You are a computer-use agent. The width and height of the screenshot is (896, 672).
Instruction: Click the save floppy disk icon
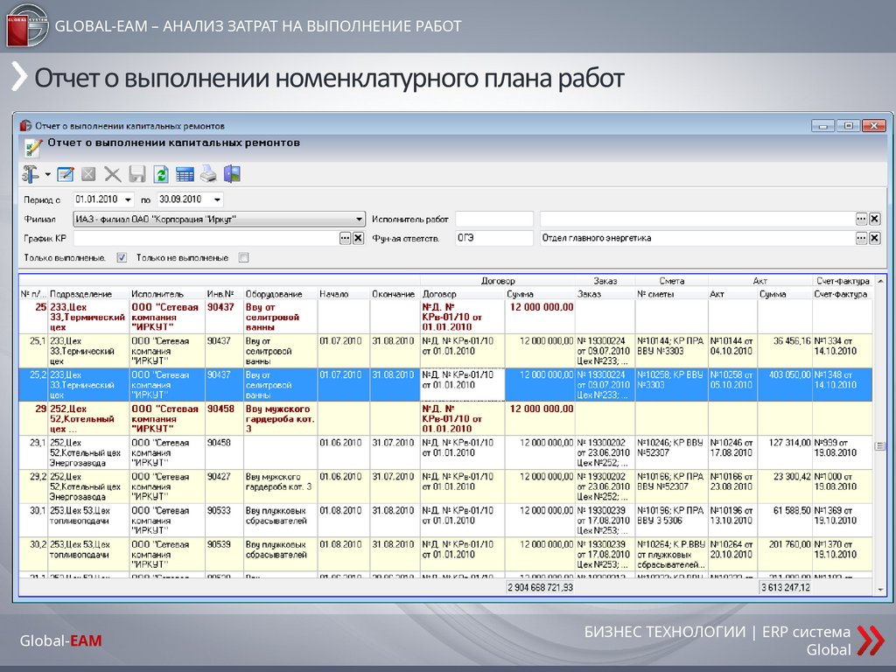[137, 174]
